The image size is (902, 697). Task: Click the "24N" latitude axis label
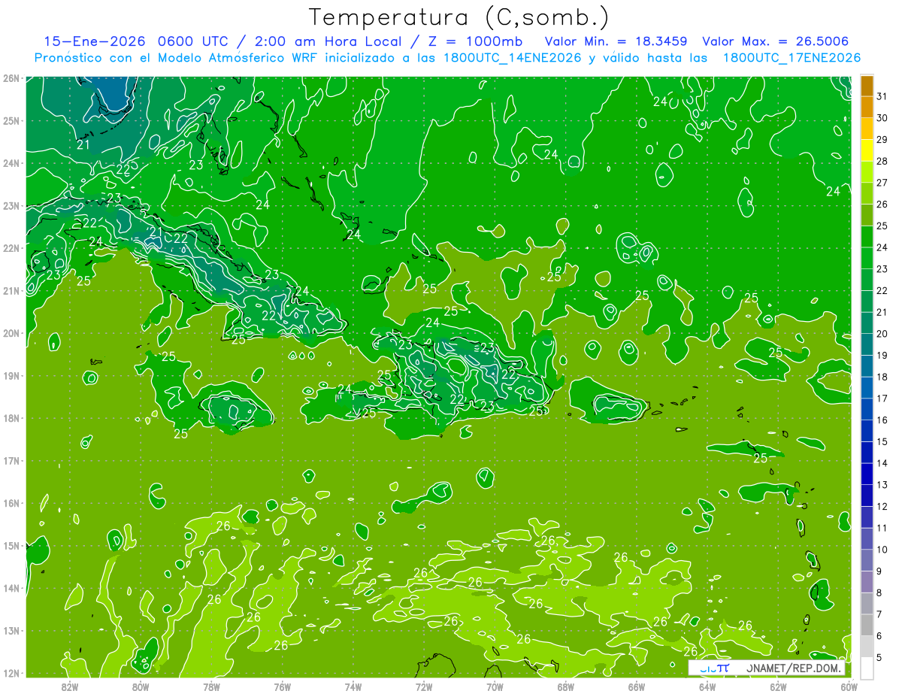tap(11, 162)
